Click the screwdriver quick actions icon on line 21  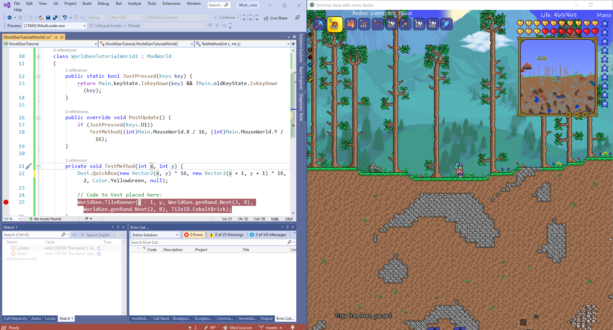coord(29,166)
